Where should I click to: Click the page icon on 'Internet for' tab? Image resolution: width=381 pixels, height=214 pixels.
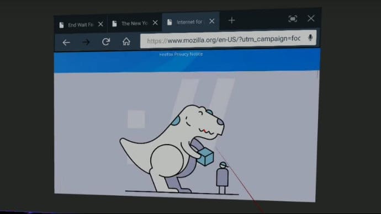(x=170, y=22)
